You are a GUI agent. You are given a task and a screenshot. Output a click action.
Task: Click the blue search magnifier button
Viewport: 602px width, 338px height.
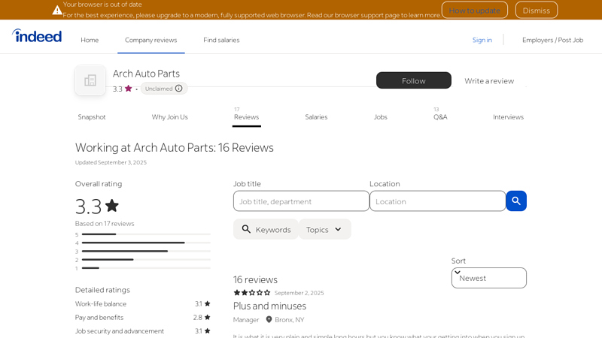tap(516, 201)
